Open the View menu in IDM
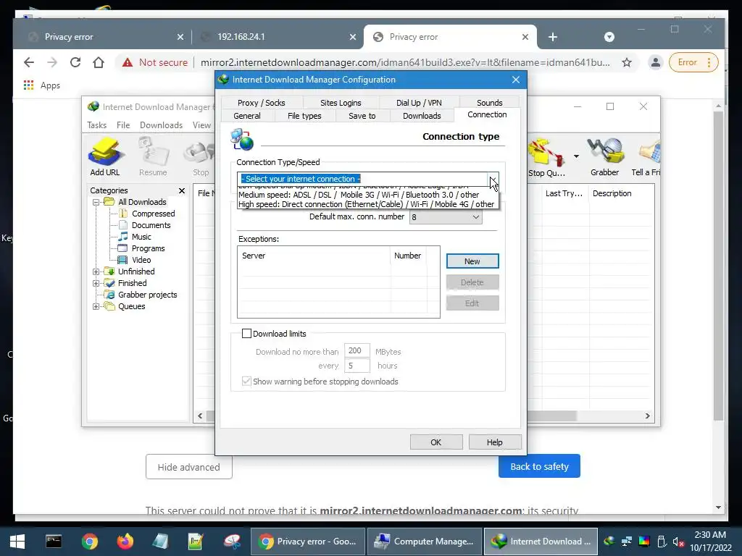Viewport: 742px width, 556px height. (x=201, y=125)
